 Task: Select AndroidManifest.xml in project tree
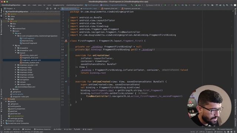click(x=26, y=87)
